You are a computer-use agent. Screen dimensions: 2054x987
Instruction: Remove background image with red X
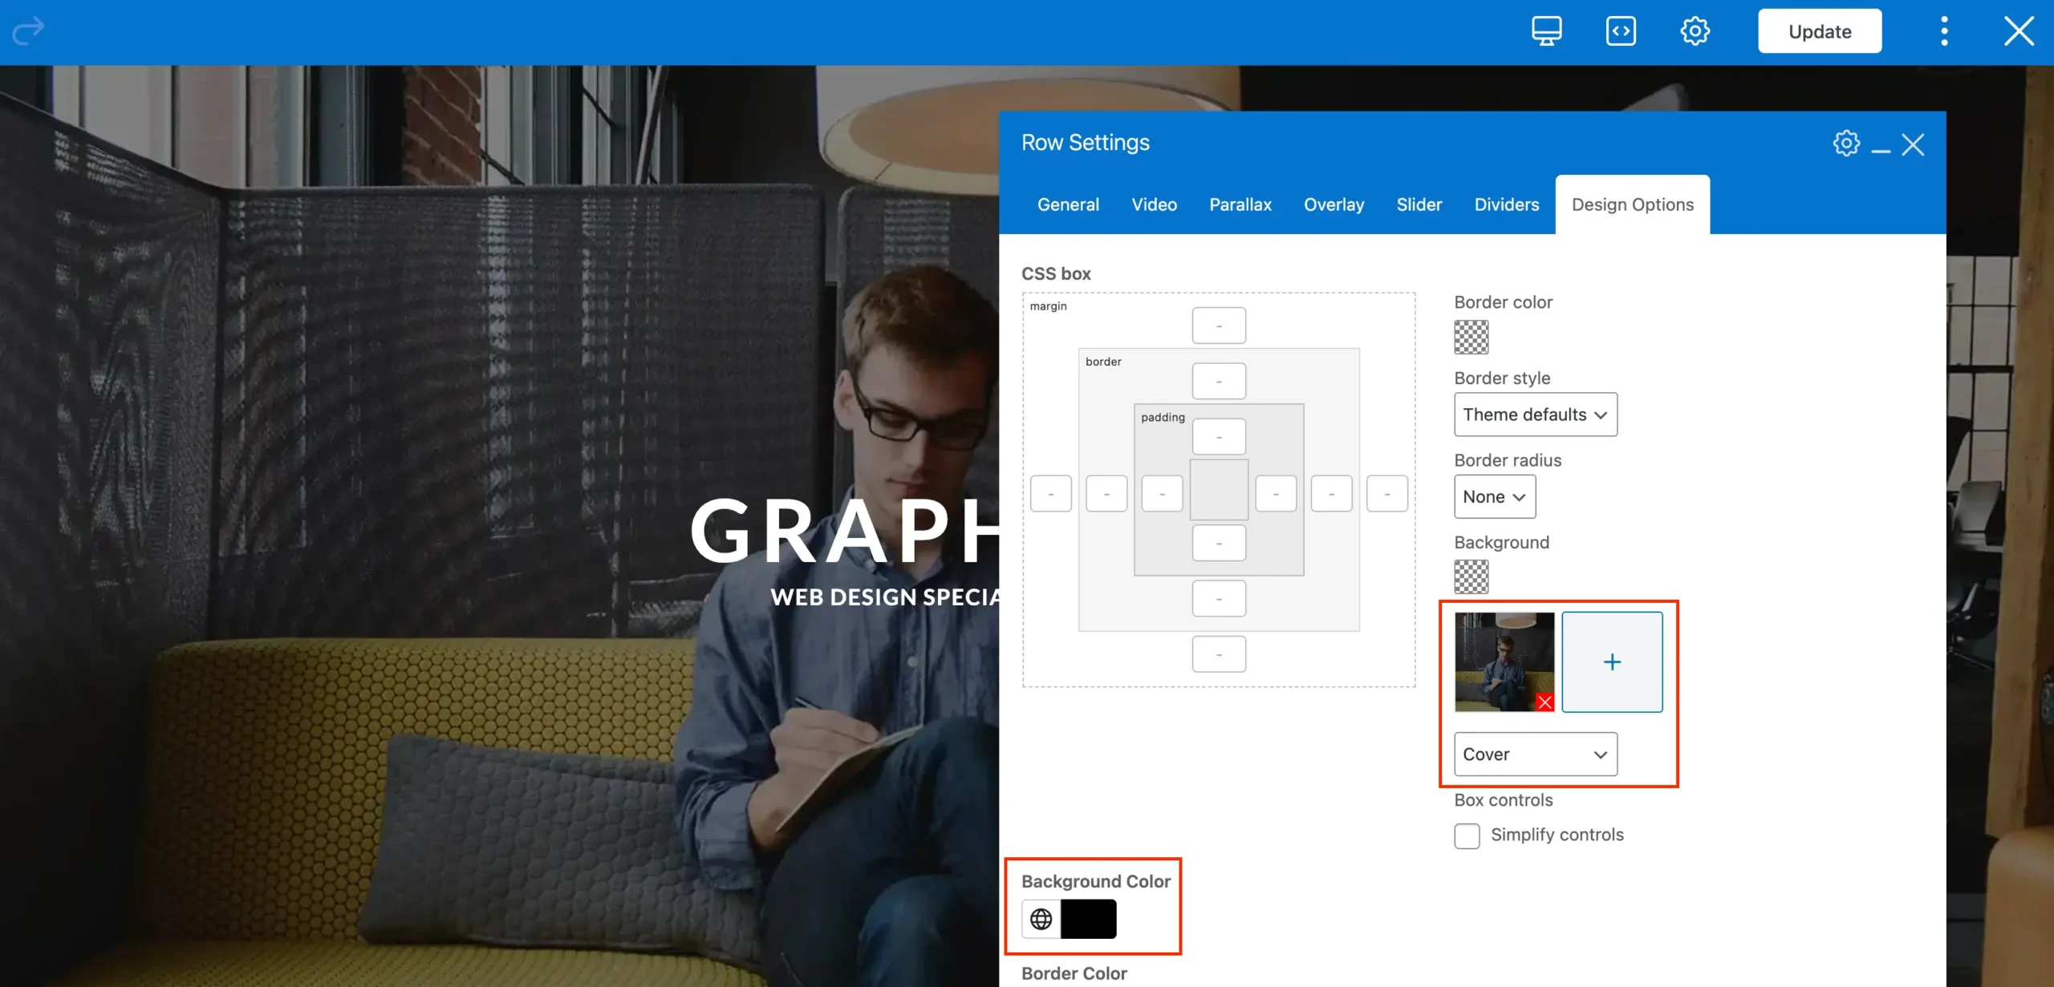pos(1545,702)
